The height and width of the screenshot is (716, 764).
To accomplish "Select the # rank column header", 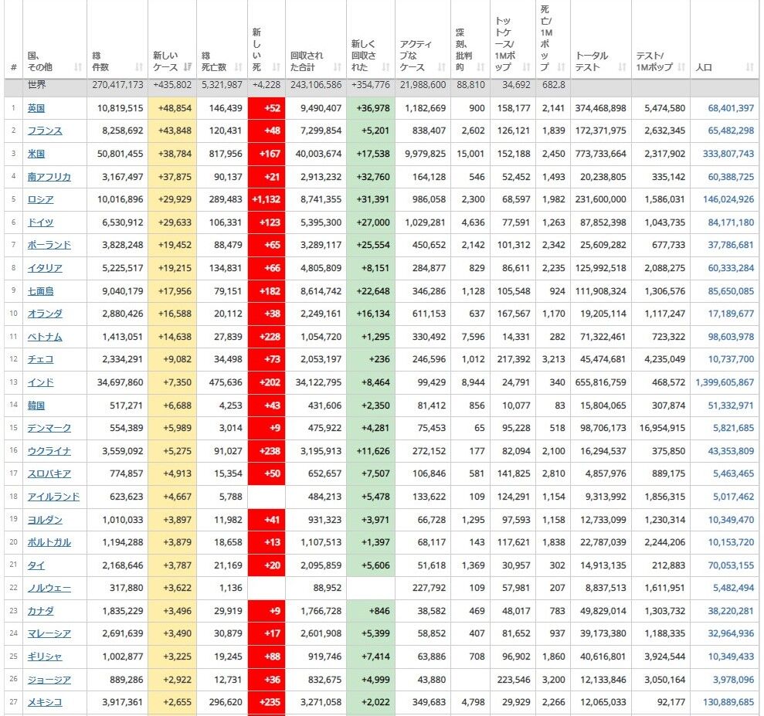I will coord(14,67).
